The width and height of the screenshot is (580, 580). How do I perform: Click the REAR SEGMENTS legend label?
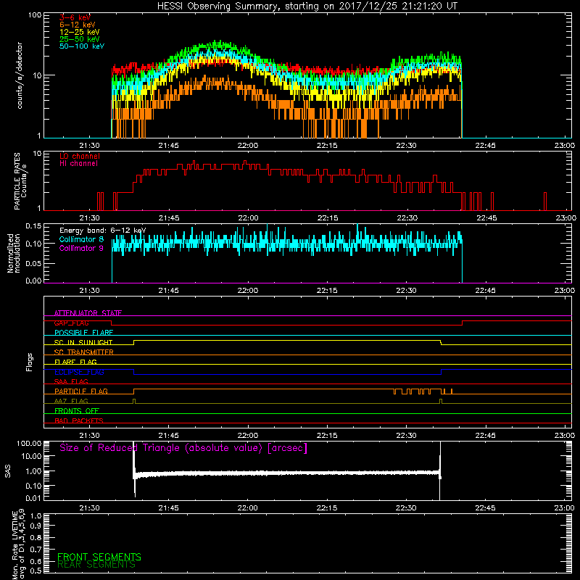tap(96, 565)
